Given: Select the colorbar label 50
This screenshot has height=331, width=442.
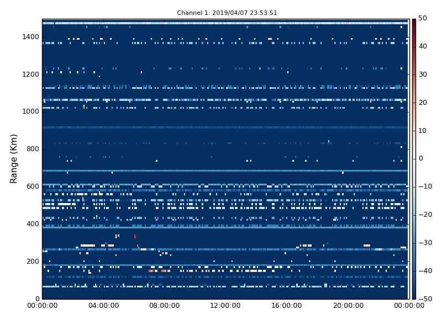Looking at the screenshot, I should [423, 18].
